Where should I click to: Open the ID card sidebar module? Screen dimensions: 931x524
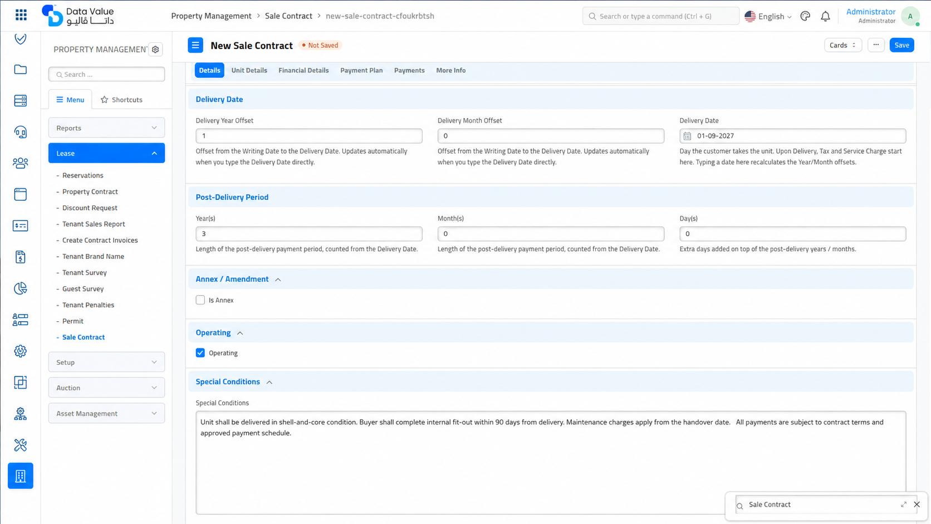pos(21,226)
